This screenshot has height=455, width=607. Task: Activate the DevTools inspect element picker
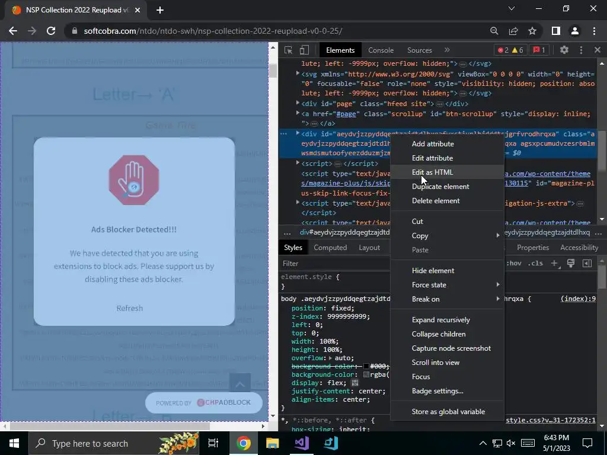pos(288,50)
